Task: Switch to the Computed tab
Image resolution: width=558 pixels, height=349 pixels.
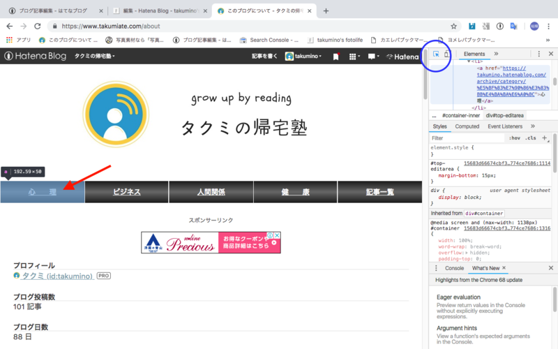Action: pos(467,126)
